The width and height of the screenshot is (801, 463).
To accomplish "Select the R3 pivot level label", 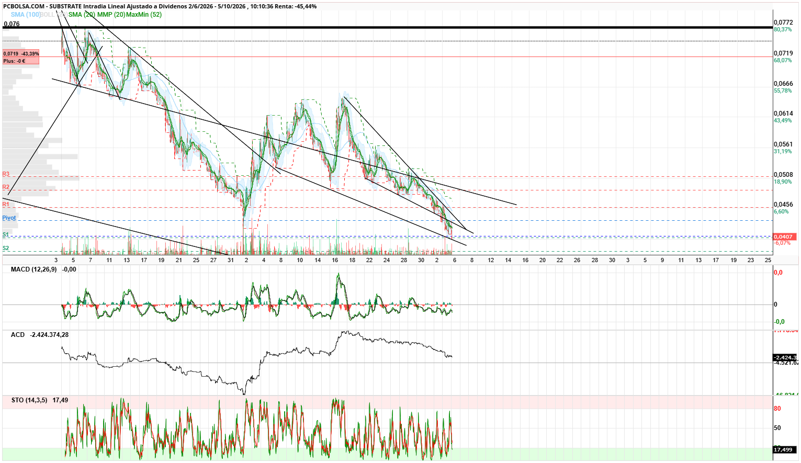I will [6, 174].
